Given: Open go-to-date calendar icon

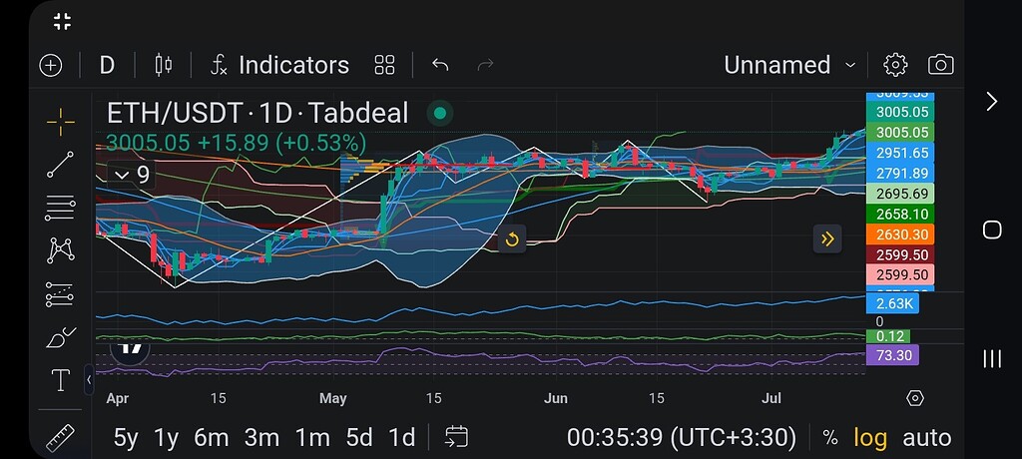Looking at the screenshot, I should [456, 437].
